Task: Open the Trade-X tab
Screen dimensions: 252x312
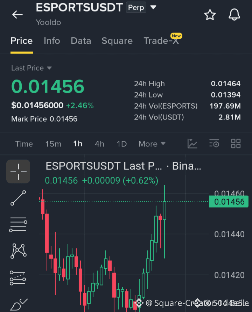Action: pos(161,41)
